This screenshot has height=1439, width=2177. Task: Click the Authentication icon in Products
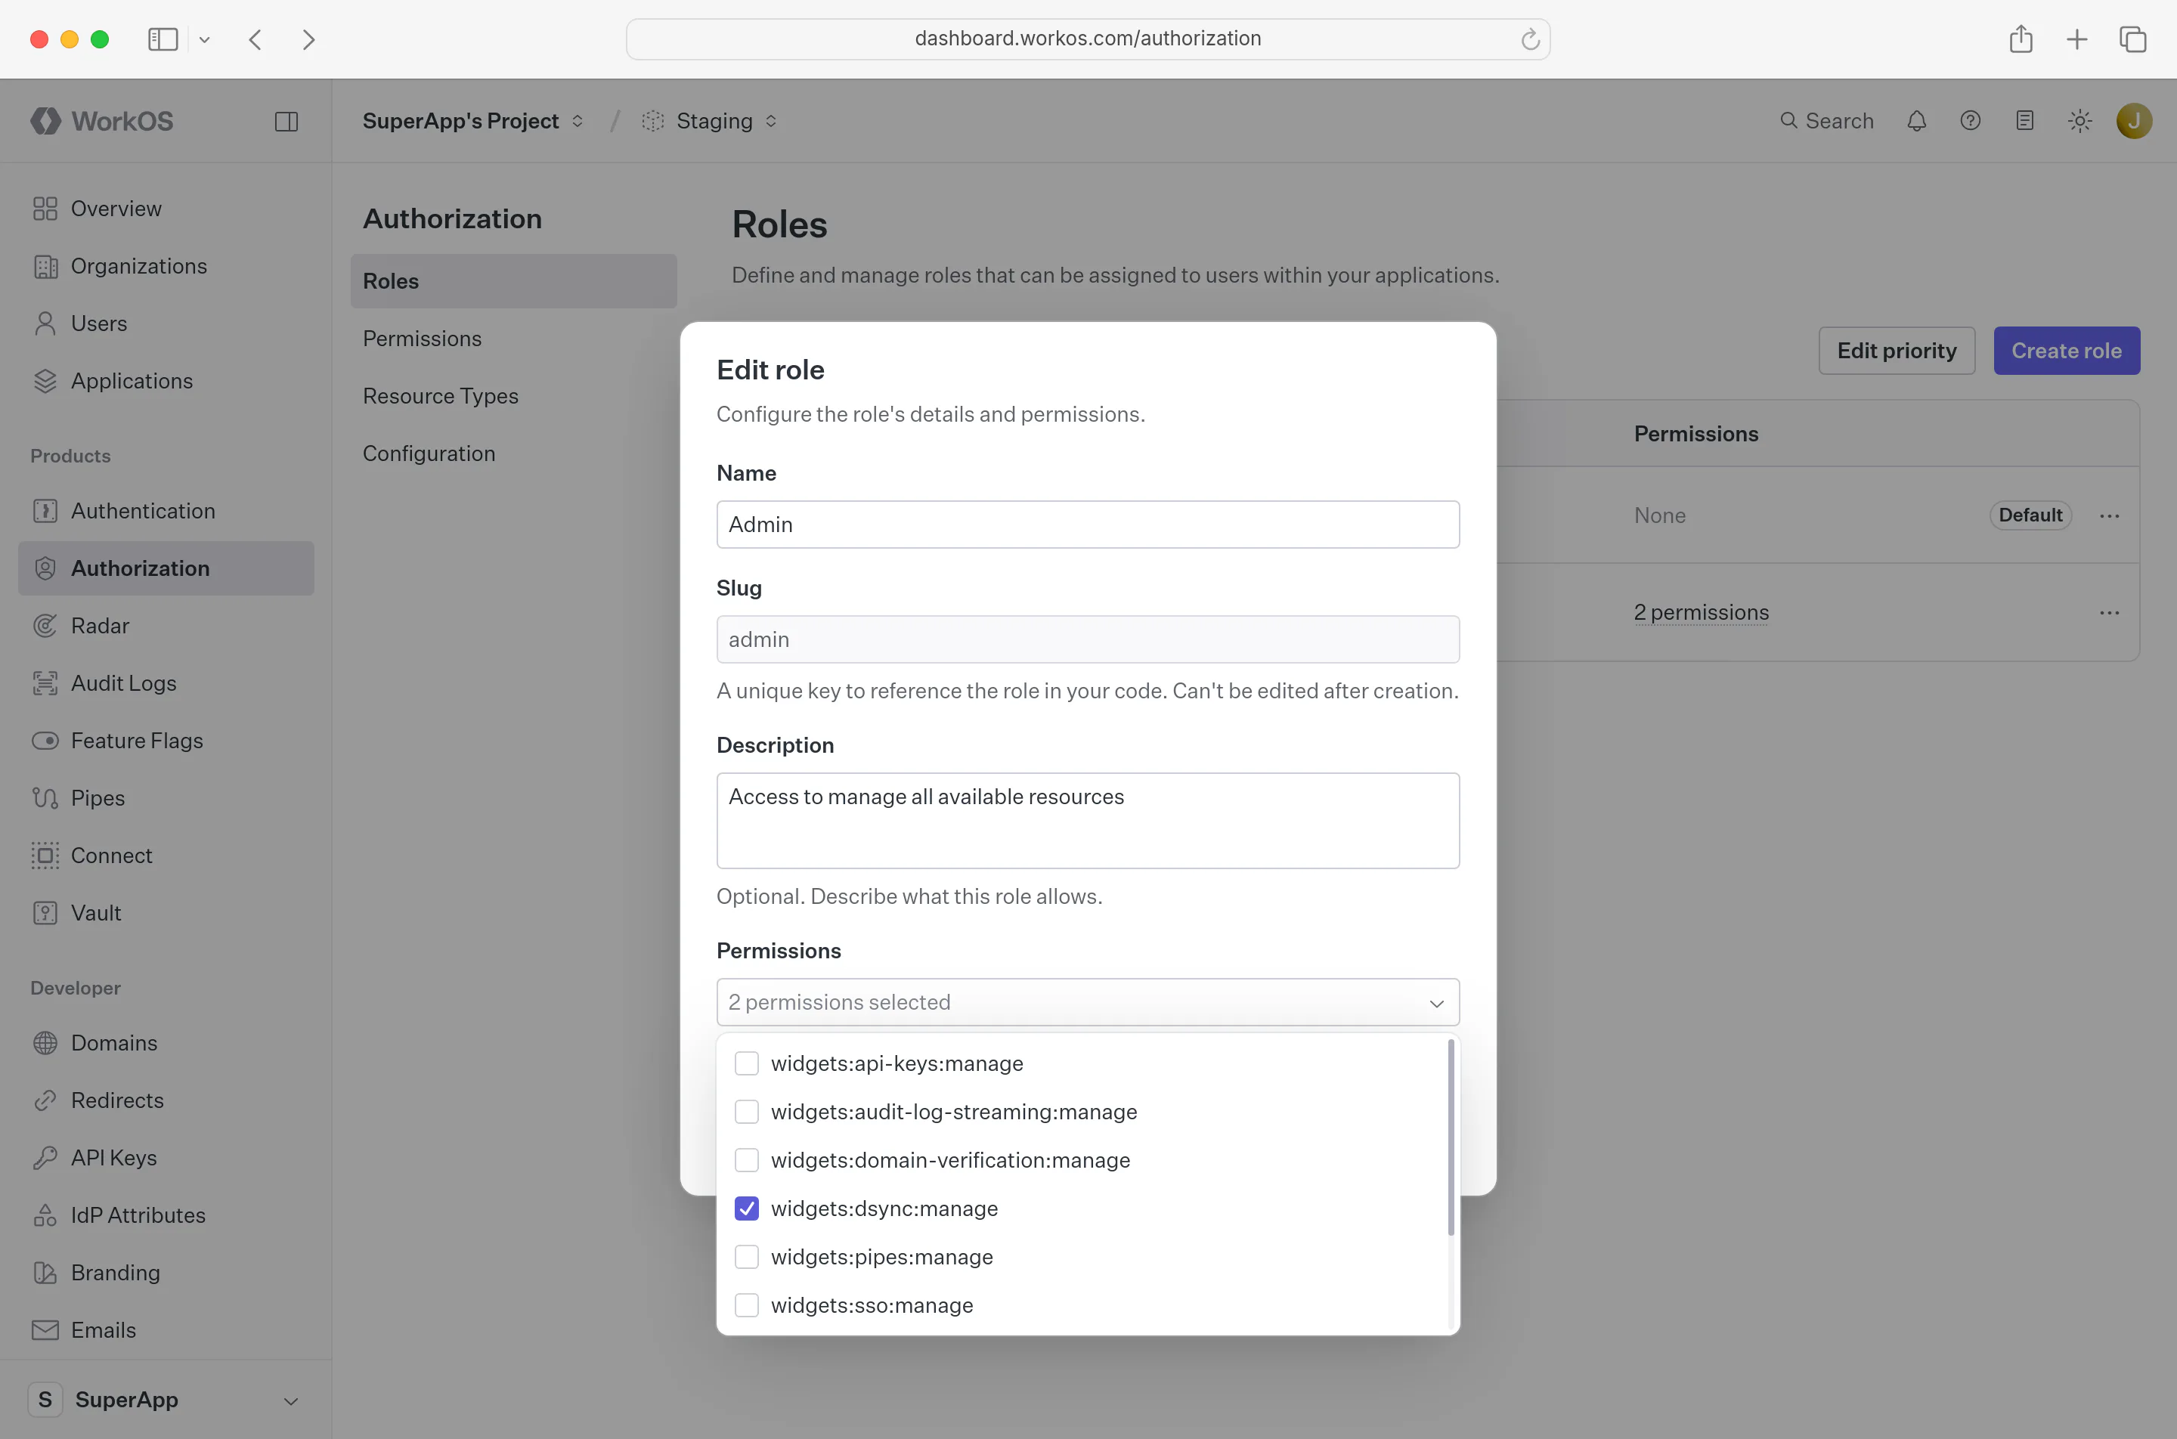45,510
